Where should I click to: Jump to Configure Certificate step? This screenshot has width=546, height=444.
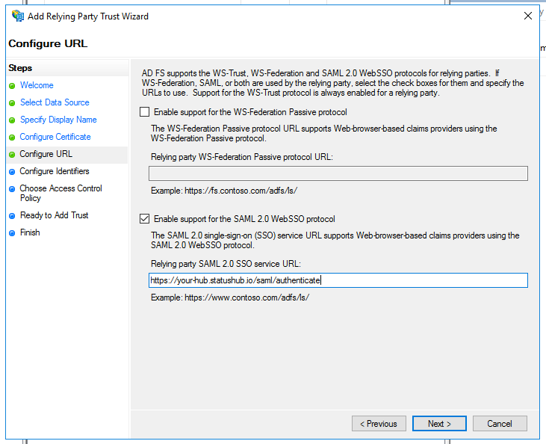click(x=55, y=137)
